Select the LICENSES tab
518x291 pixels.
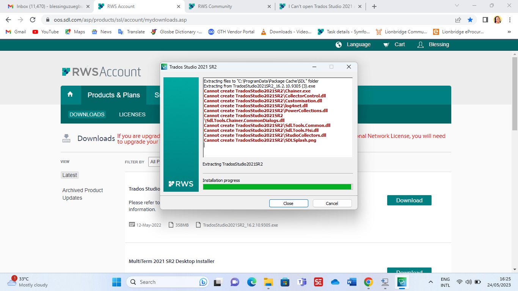pyautogui.click(x=132, y=114)
